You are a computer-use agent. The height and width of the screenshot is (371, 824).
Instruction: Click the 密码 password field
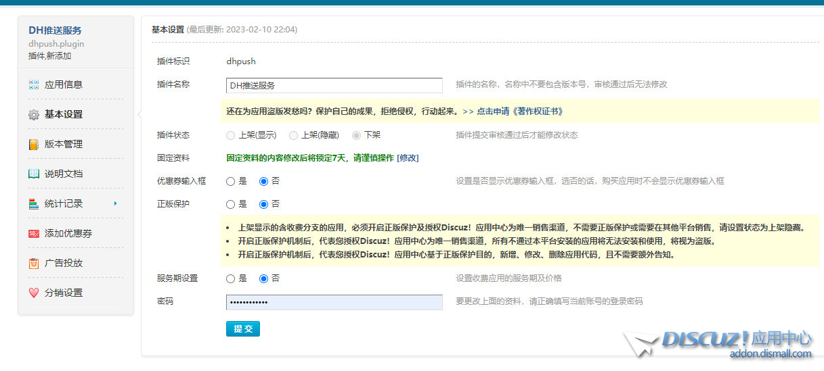point(334,302)
